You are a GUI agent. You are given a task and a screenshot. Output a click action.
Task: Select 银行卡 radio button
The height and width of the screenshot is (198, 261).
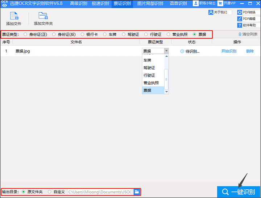pos(82,34)
